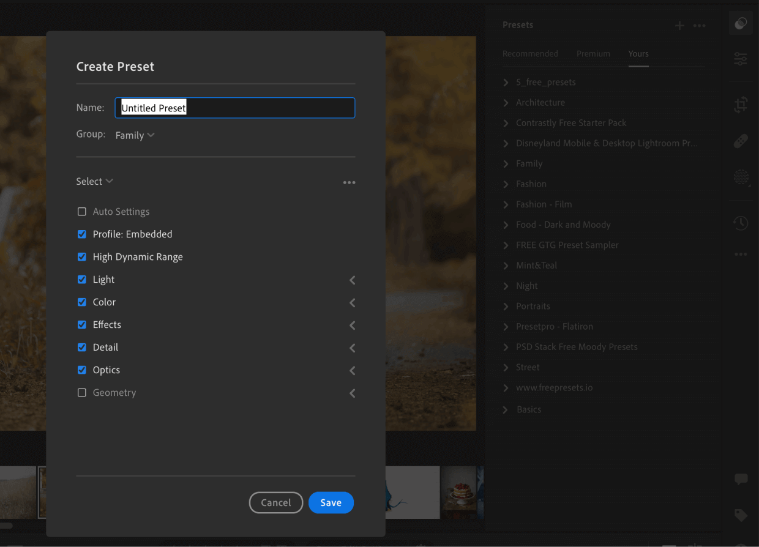Open the Presets panel options menu
759x547 pixels.
[699, 25]
